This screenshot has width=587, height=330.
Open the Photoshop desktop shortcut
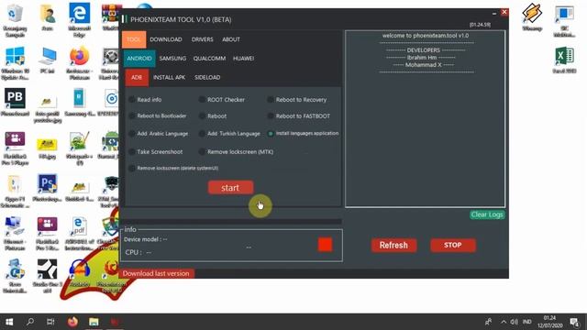(47, 188)
